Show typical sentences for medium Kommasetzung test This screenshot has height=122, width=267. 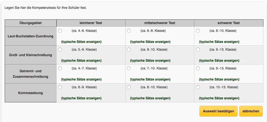(150, 98)
